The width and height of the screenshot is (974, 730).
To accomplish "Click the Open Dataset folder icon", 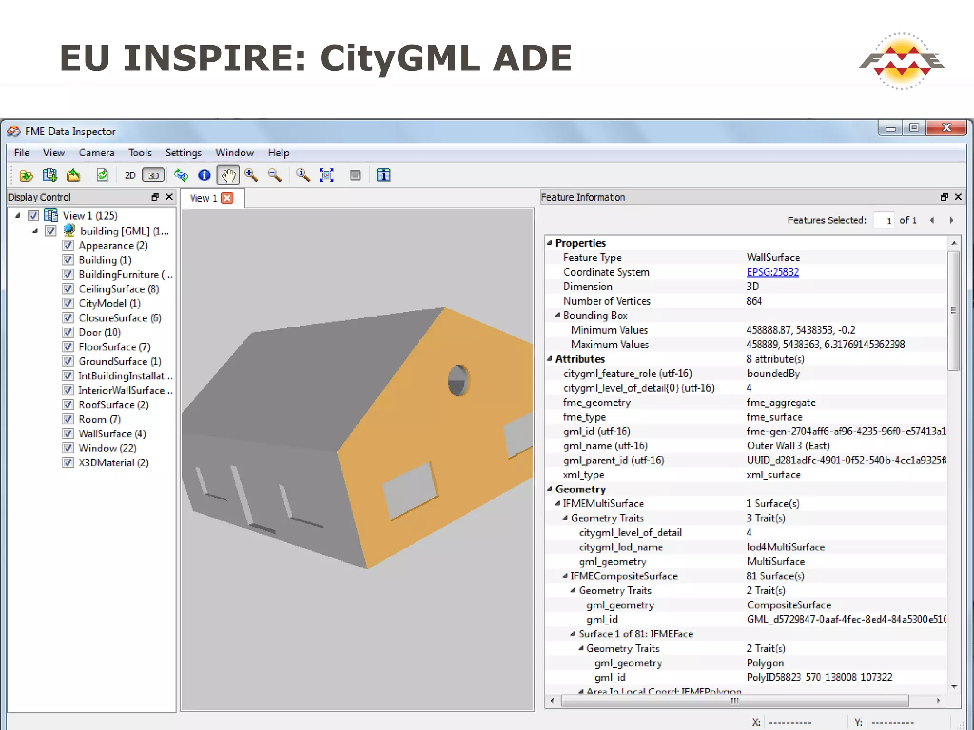I will (x=26, y=176).
